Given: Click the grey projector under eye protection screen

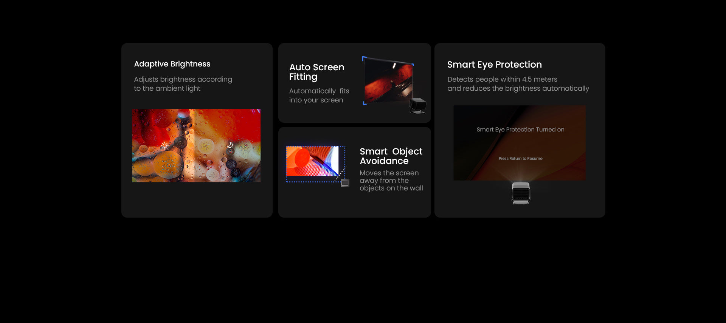Looking at the screenshot, I should pyautogui.click(x=521, y=193).
